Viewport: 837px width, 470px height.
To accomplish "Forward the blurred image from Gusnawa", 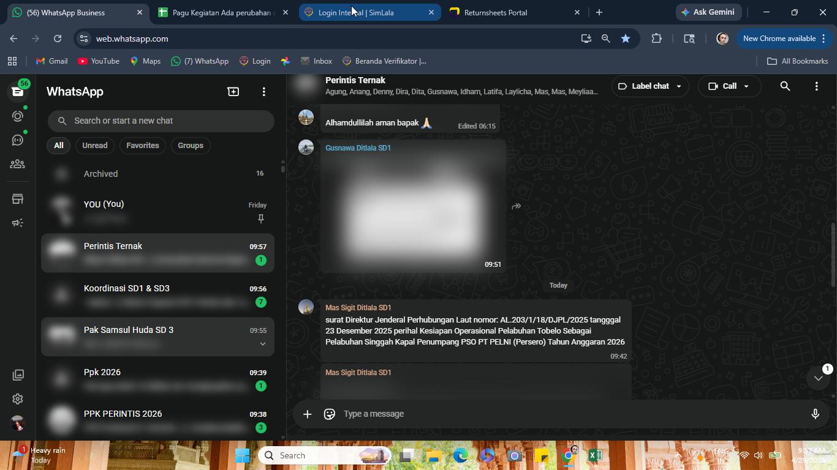I will point(517,206).
